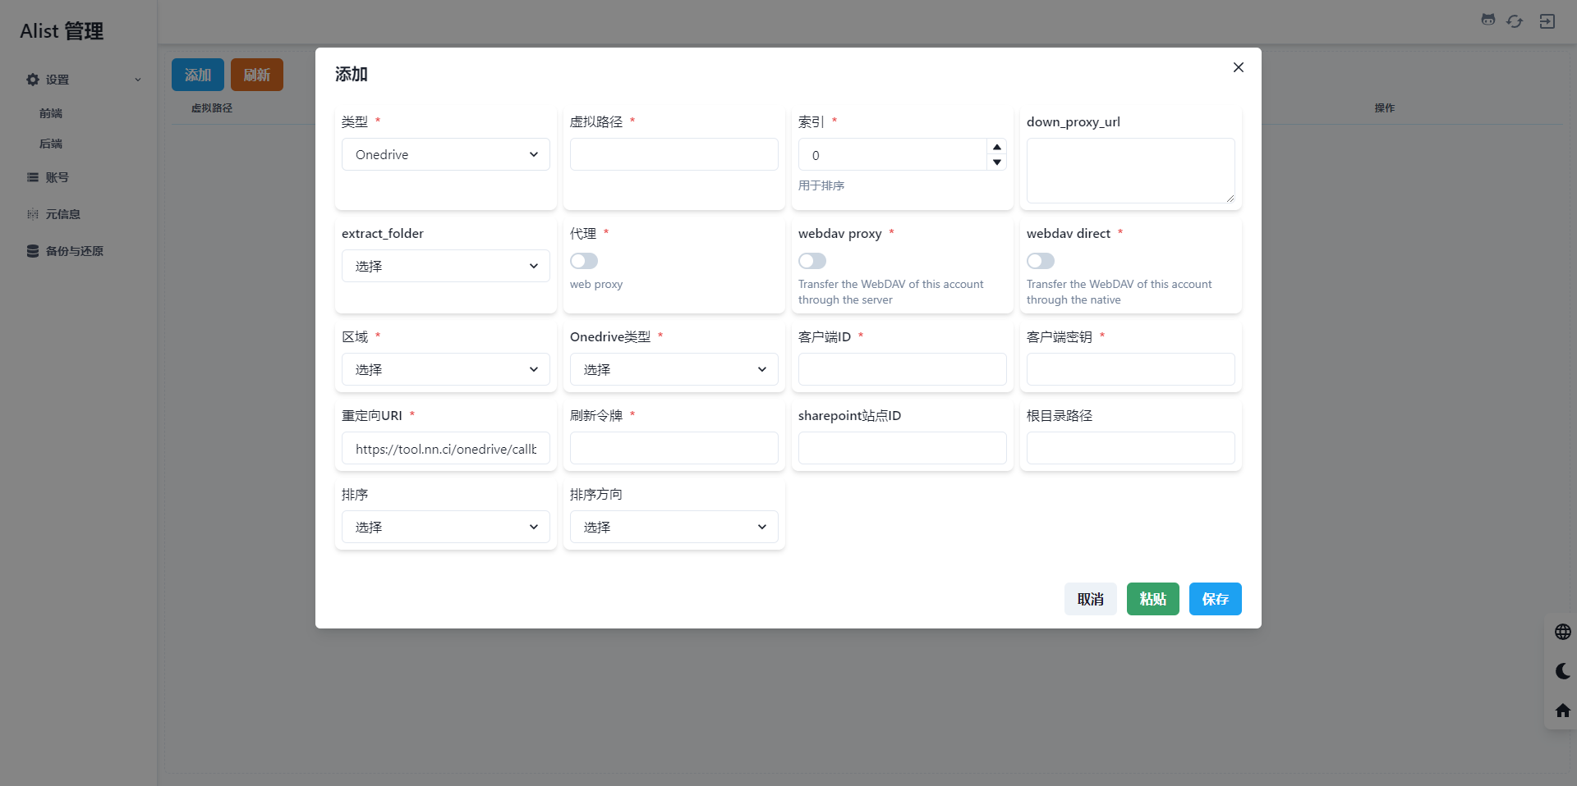Close the 添加 dialog with the X icon

pyautogui.click(x=1238, y=67)
